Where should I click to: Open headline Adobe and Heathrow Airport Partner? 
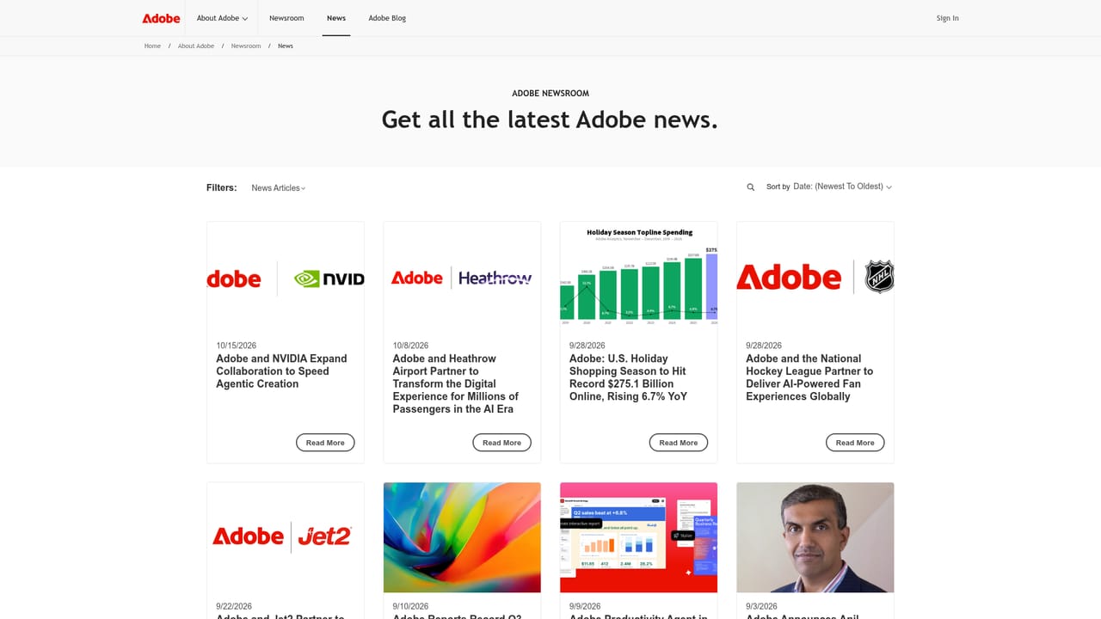[x=456, y=383]
